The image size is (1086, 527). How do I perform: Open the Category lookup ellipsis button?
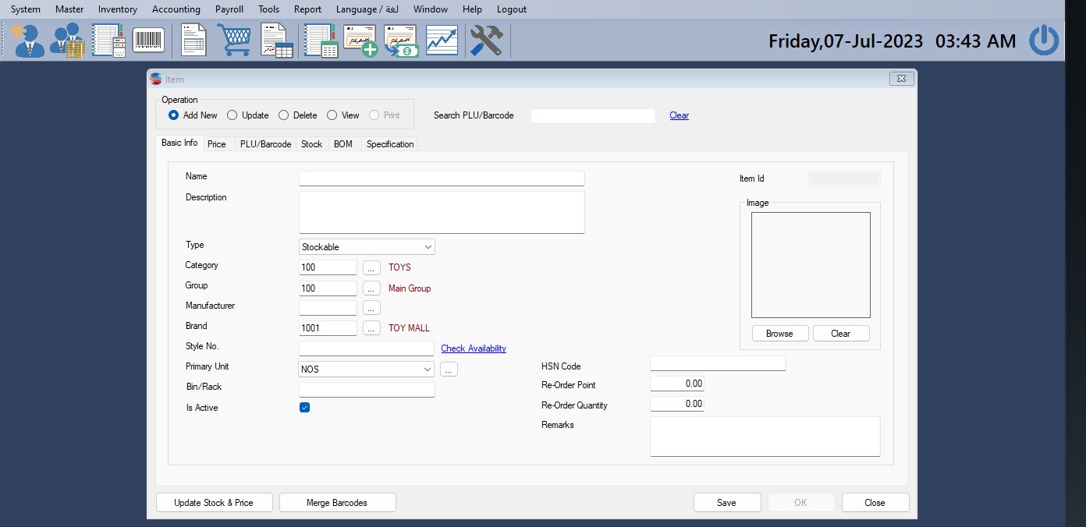click(371, 268)
